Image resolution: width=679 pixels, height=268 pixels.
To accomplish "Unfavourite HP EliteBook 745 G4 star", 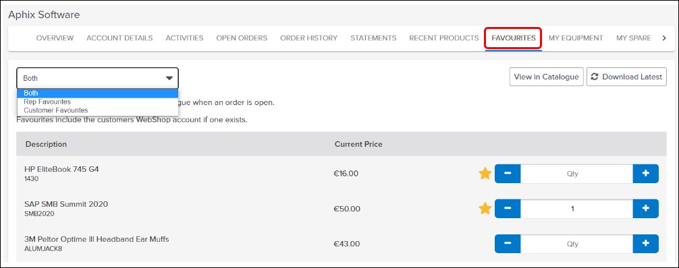I will [485, 174].
